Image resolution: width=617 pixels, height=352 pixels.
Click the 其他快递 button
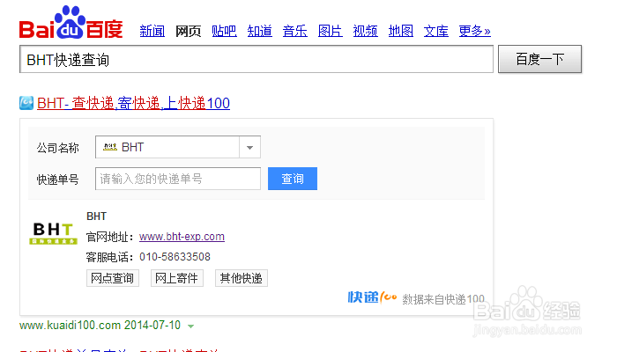click(x=242, y=278)
